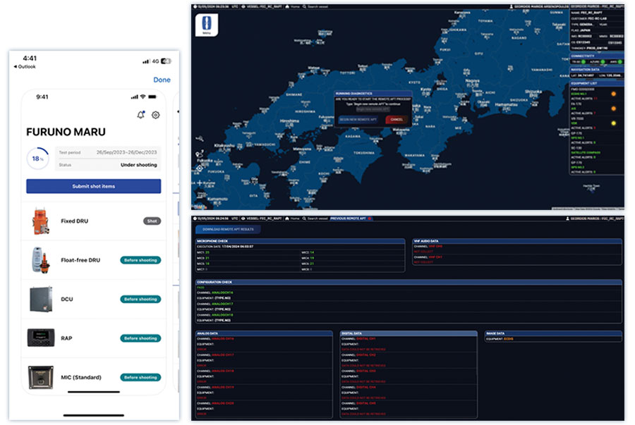Click the Navigation Data panel header
The image size is (635, 425).
pyautogui.click(x=596, y=70)
